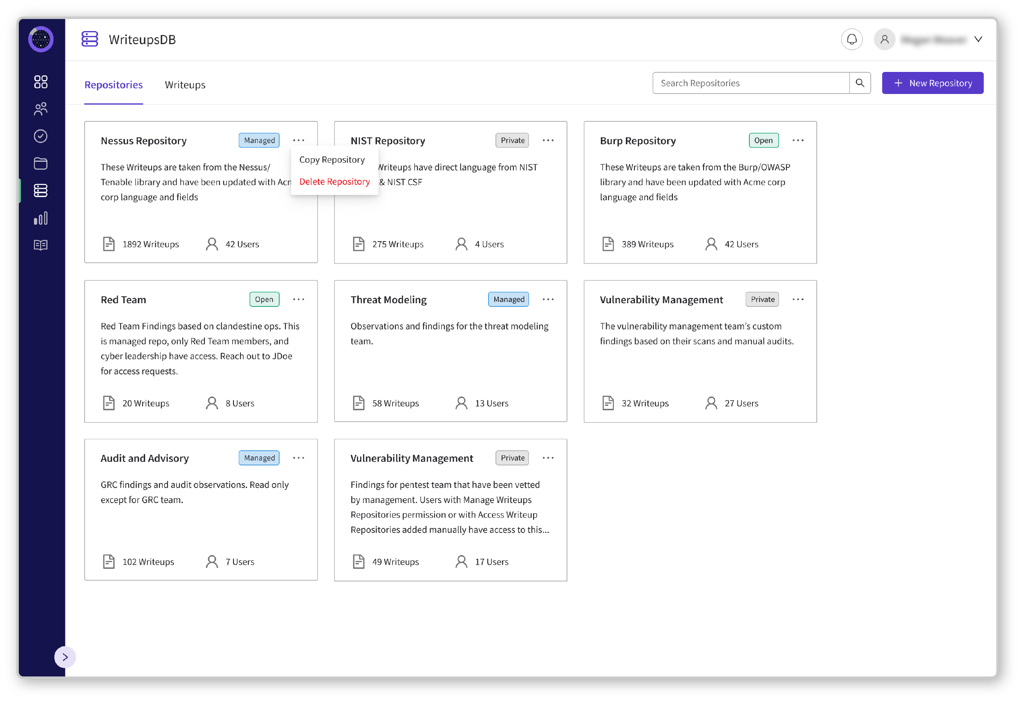This screenshot has height=702, width=1022.
Task: Open the NIST Repository options menu
Action: [x=549, y=141]
